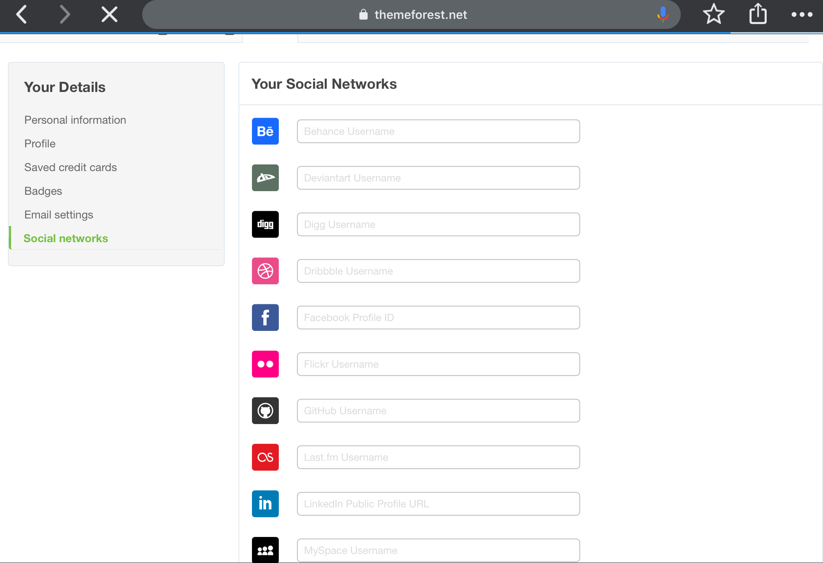The width and height of the screenshot is (823, 563).
Task: Bookmark this page with the star icon
Action: point(714,14)
